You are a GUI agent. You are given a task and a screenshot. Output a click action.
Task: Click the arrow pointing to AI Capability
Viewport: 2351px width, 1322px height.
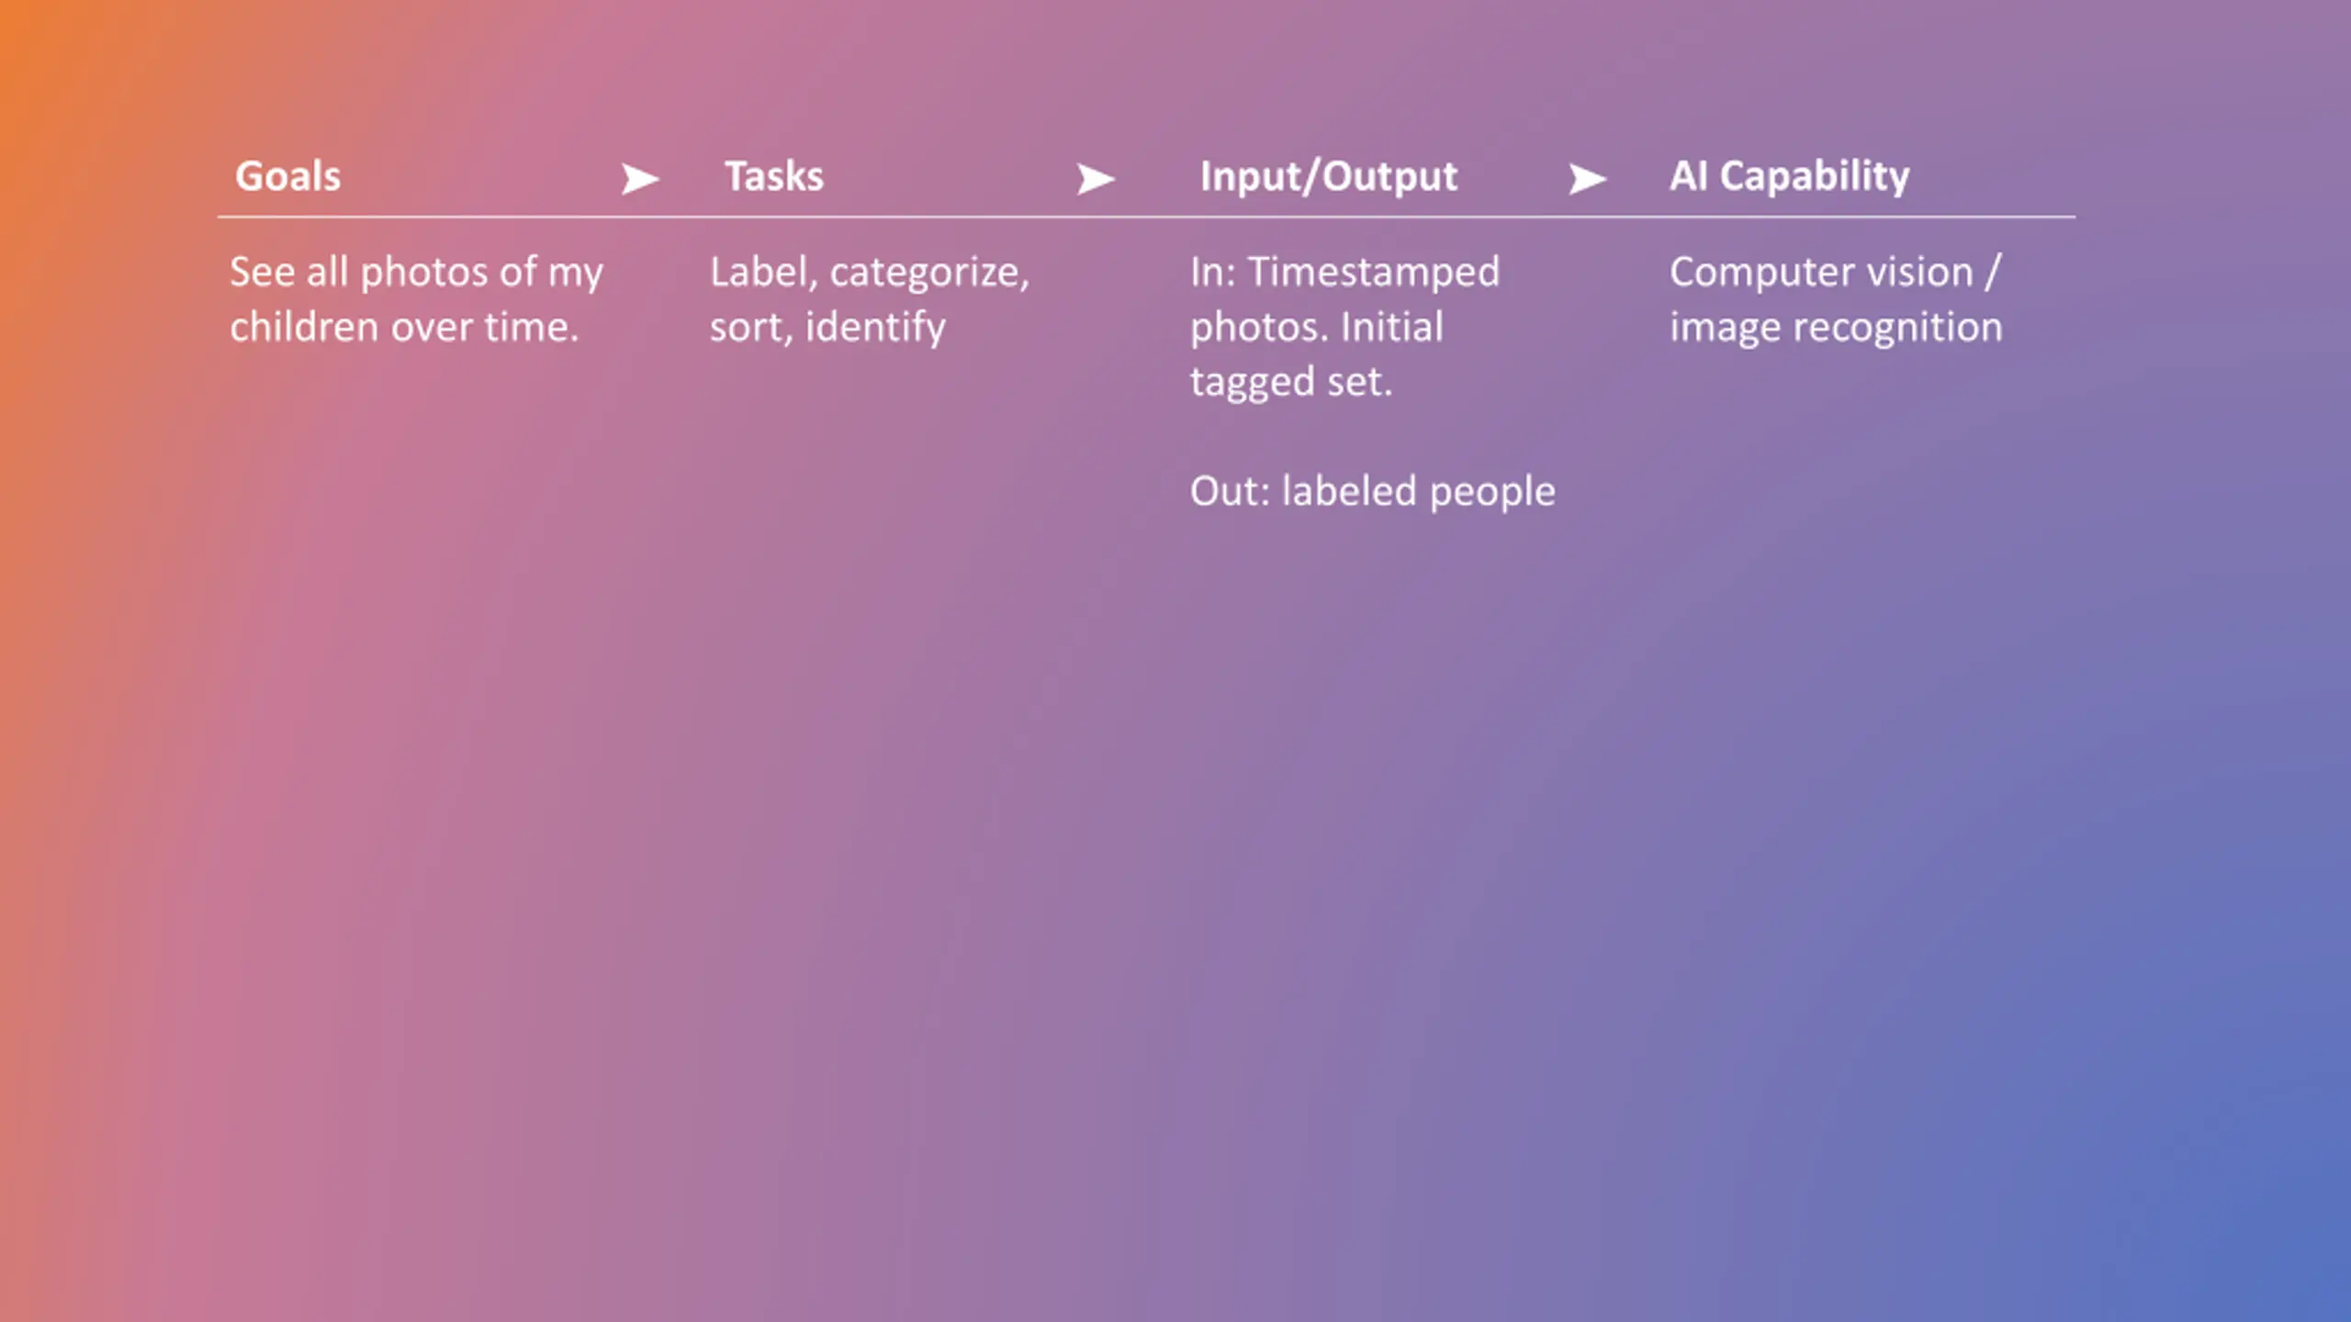tap(1587, 178)
